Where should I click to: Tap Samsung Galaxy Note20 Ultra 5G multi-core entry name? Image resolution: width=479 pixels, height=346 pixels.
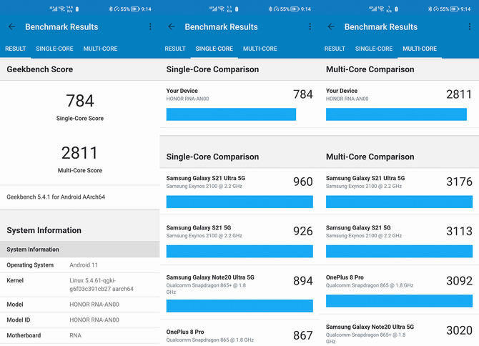pos(370,327)
